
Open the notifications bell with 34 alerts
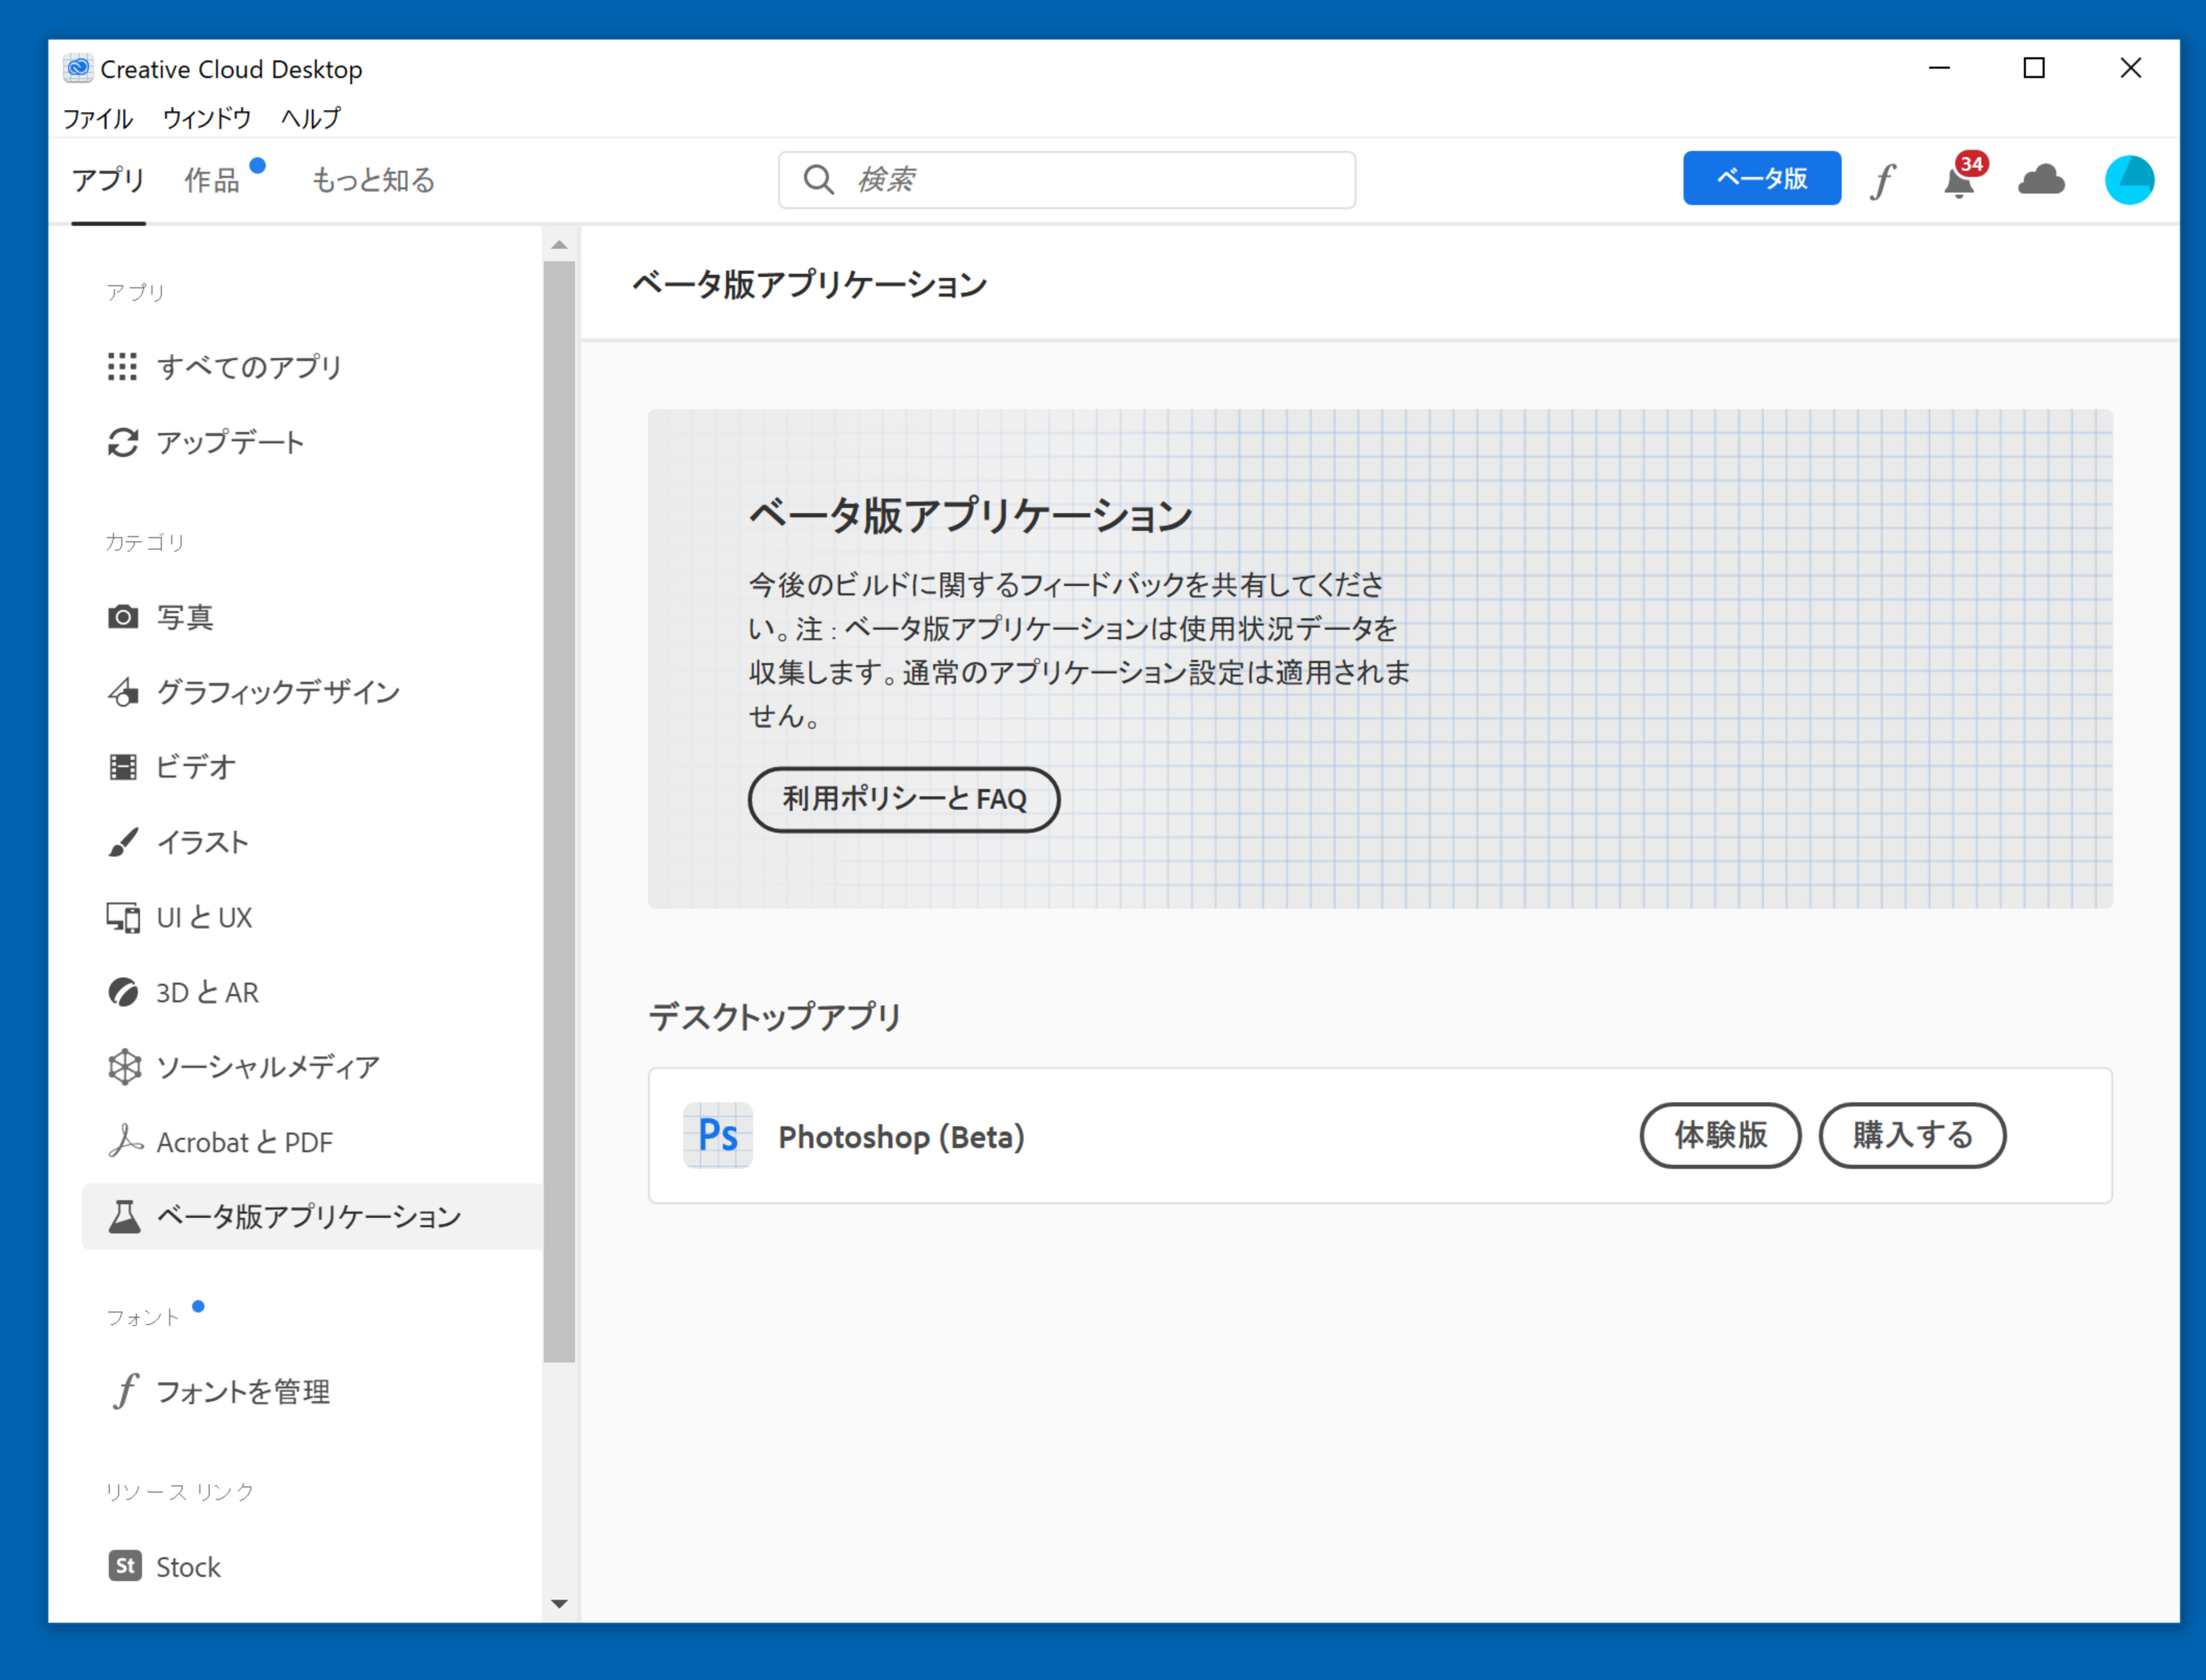point(1959,180)
